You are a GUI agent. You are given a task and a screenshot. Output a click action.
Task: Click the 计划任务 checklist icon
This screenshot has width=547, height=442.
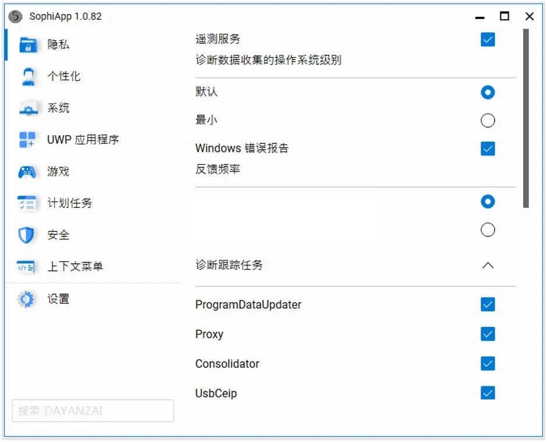coord(27,203)
